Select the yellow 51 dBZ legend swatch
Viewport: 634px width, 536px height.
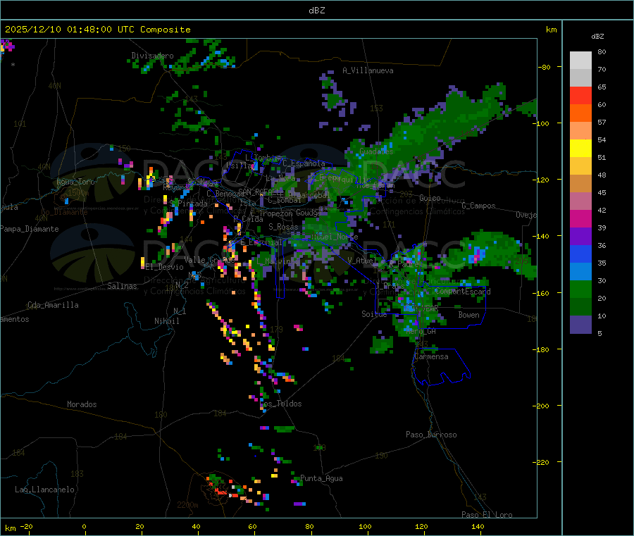pyautogui.click(x=580, y=149)
